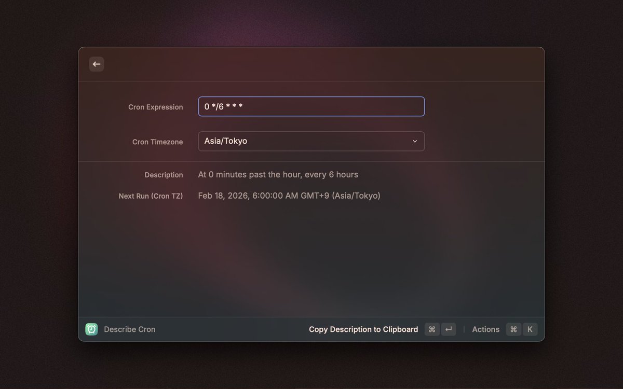
Task: Click the "At 0 minutes past the hour" description
Action: coord(278,174)
